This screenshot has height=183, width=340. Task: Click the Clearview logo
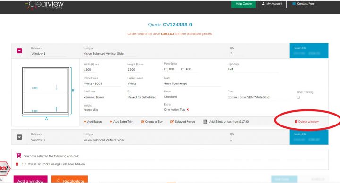[x=44, y=5]
